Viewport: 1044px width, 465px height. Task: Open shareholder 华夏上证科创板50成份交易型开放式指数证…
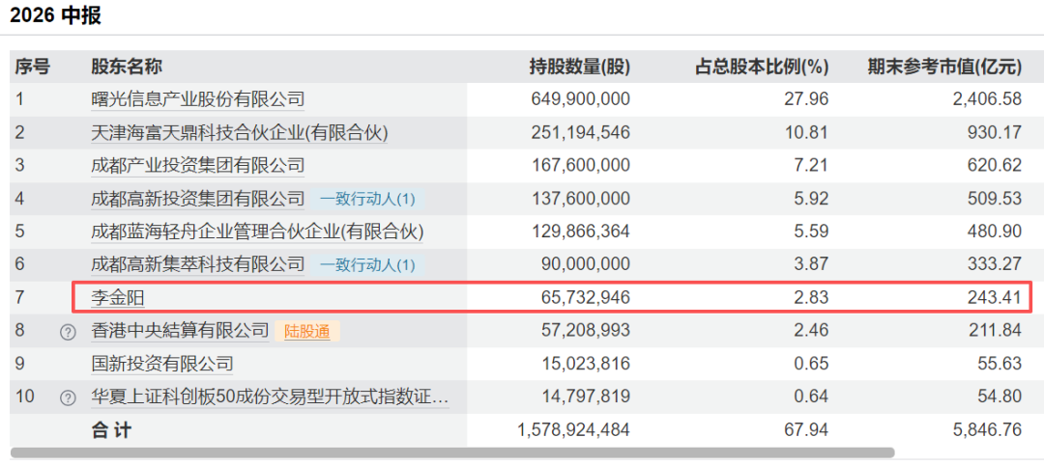(x=270, y=397)
